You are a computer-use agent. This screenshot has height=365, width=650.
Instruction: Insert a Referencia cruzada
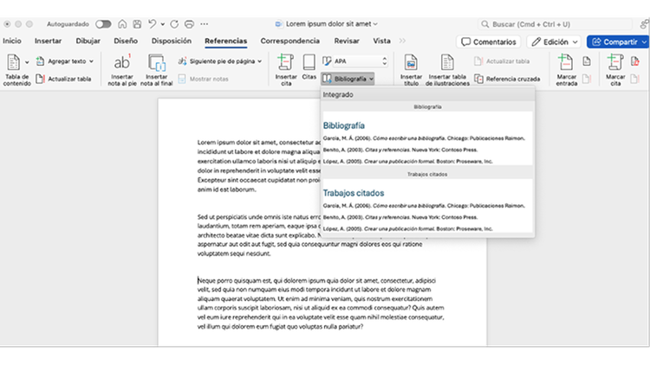[507, 79]
